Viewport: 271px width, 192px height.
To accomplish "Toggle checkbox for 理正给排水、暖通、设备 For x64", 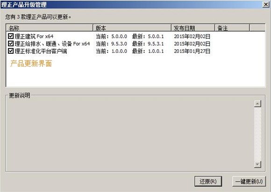I will pyautogui.click(x=11, y=43).
